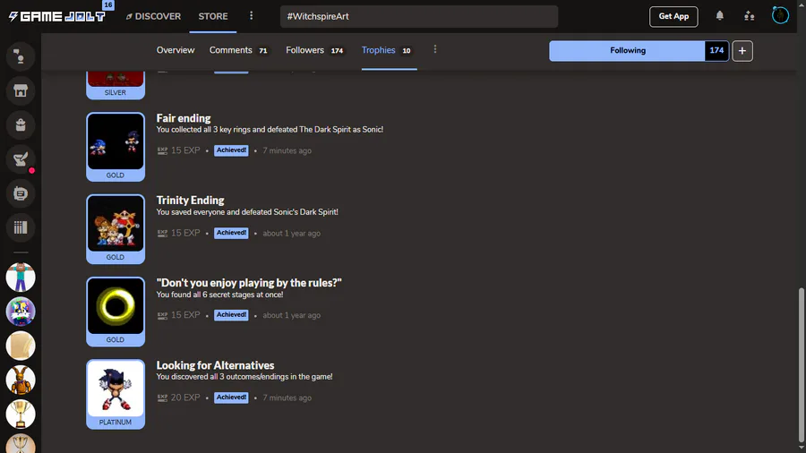This screenshot has width=806, height=453.
Task: Open the blocky character community avatar
Action: click(21, 278)
